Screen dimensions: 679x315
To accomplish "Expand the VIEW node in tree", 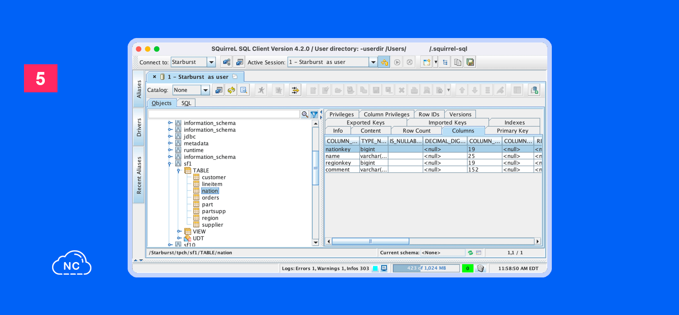I will click(x=179, y=232).
